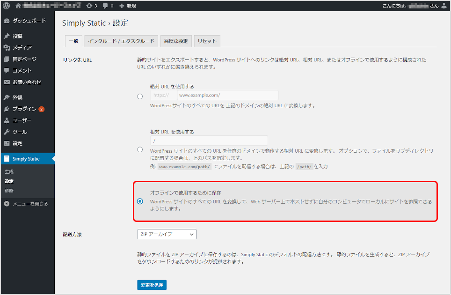Open the 固定ページ menu link
451x295 pixels.
tap(24, 59)
